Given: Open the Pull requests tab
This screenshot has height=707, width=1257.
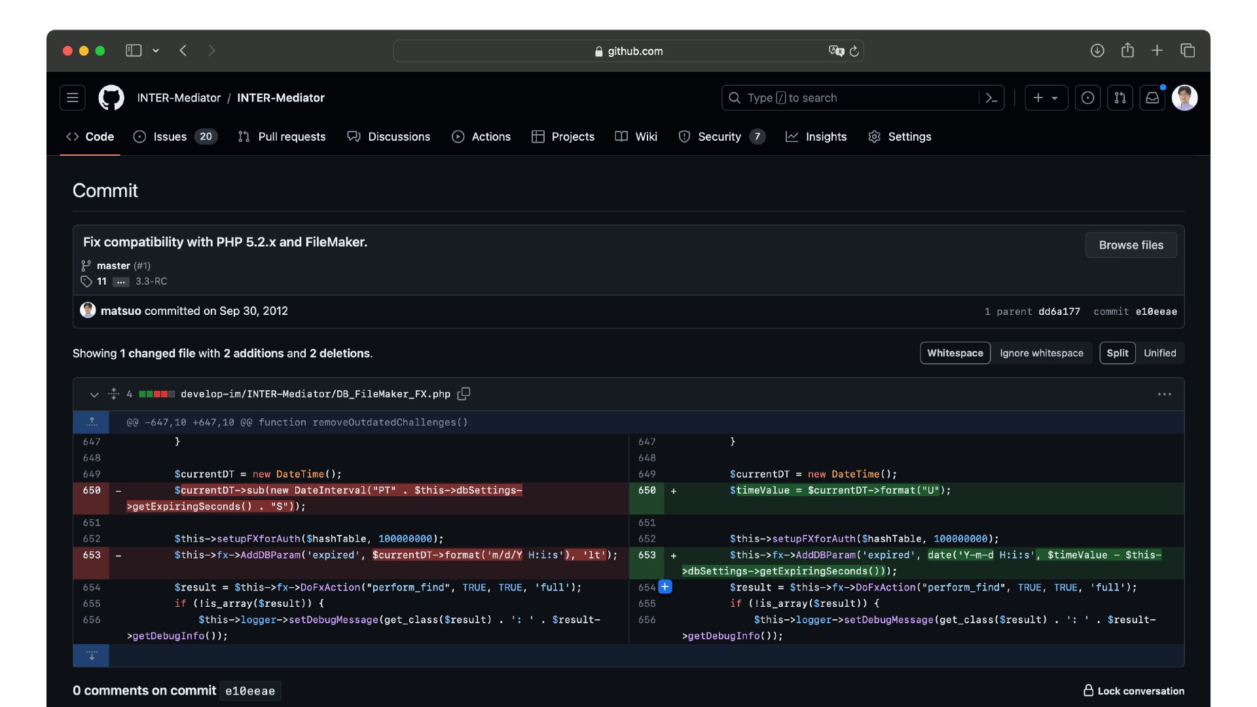Looking at the screenshot, I should click(282, 136).
